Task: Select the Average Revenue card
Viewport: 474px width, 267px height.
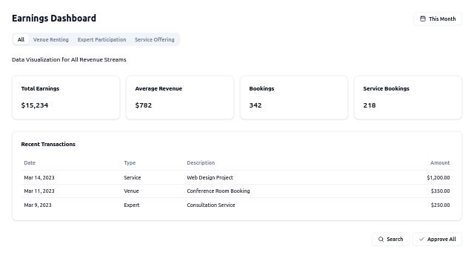Action: 180,97
